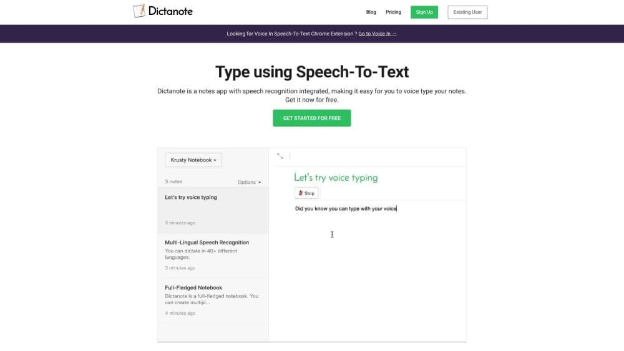Click the Dictanote brand name text
Image resolution: width=624 pixels, height=351 pixels.
point(170,11)
